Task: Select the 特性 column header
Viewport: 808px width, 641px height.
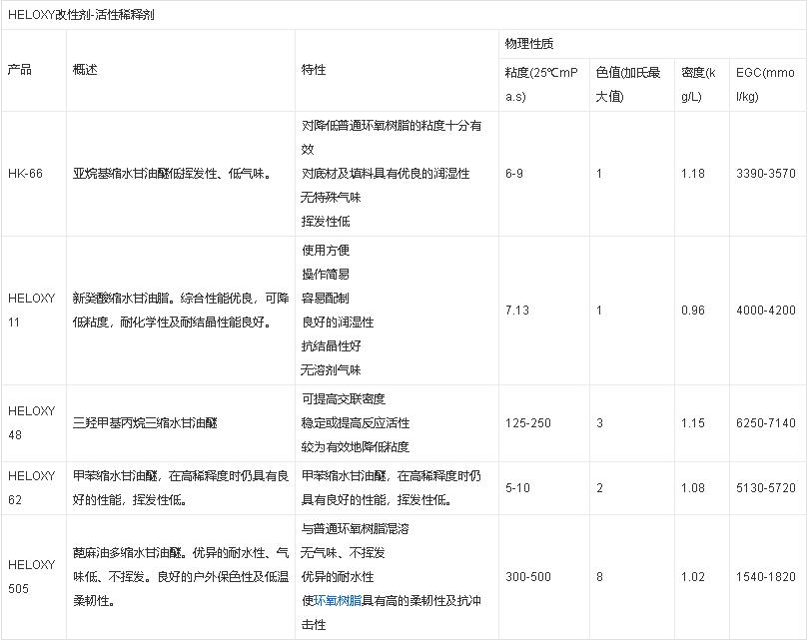Action: [314, 70]
